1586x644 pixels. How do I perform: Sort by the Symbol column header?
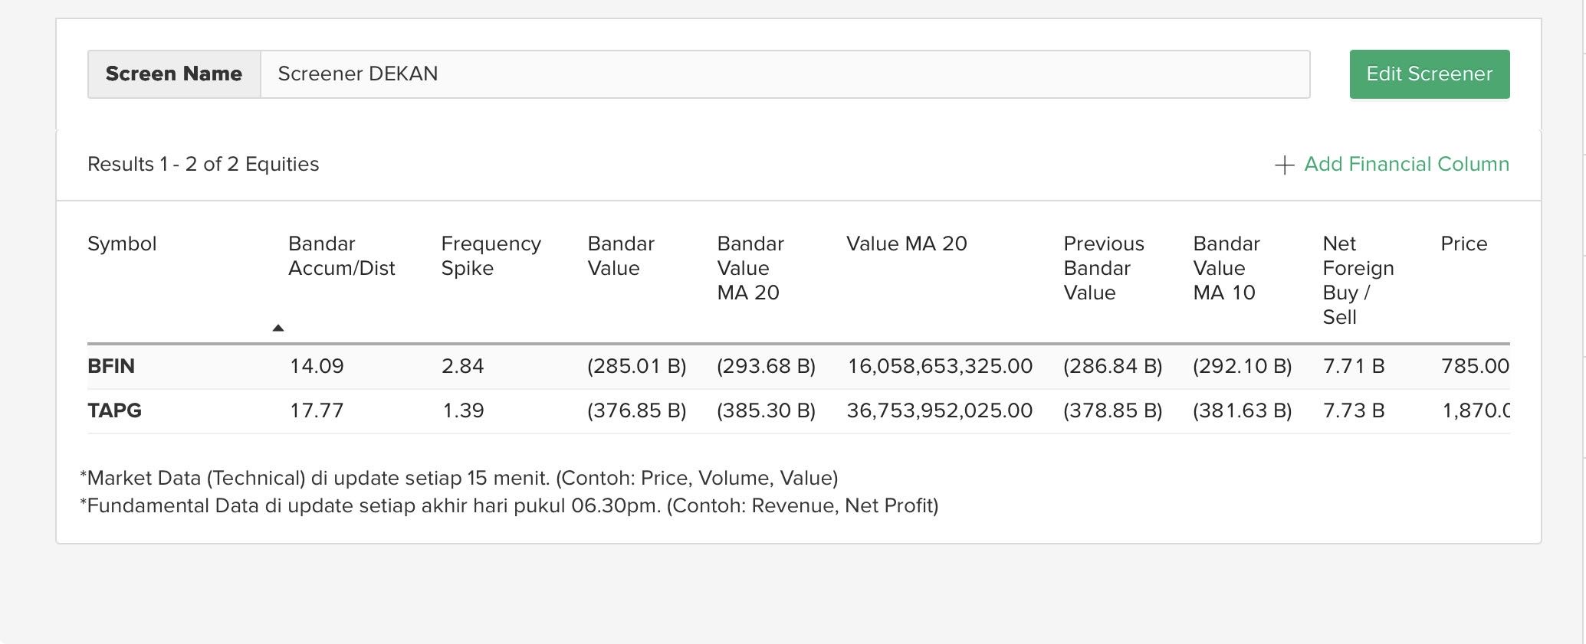click(x=122, y=244)
